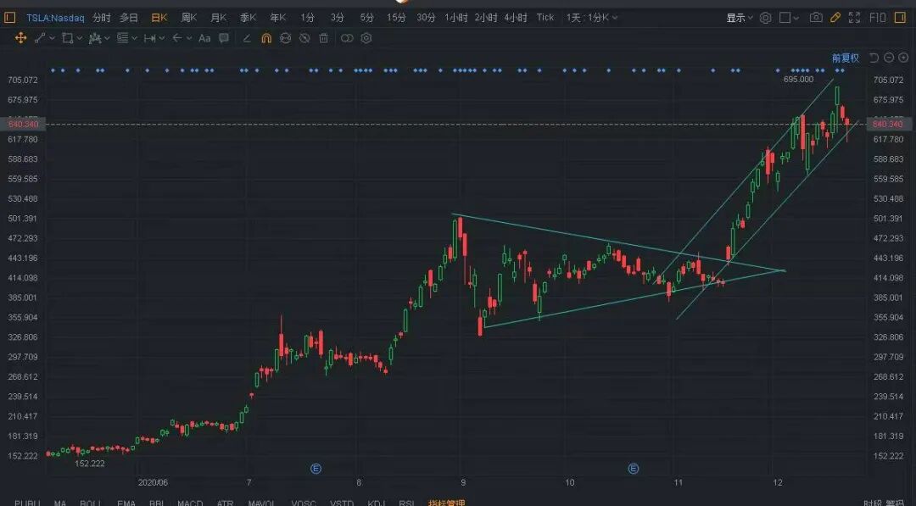Enter fullscreen chart mode
The image size is (916, 506).
pyautogui.click(x=854, y=18)
